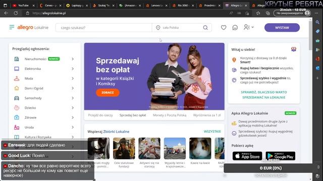Viewport: 323px width, 181px height.
Task: Click the Dziecko category icon
Action: click(17, 108)
